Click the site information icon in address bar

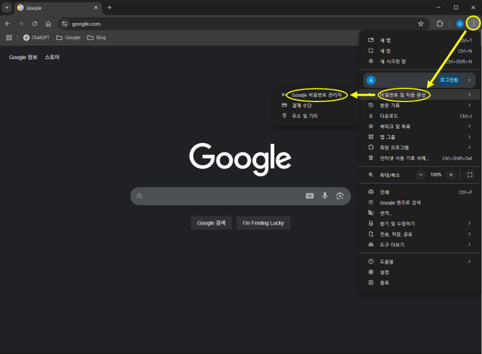click(x=64, y=24)
